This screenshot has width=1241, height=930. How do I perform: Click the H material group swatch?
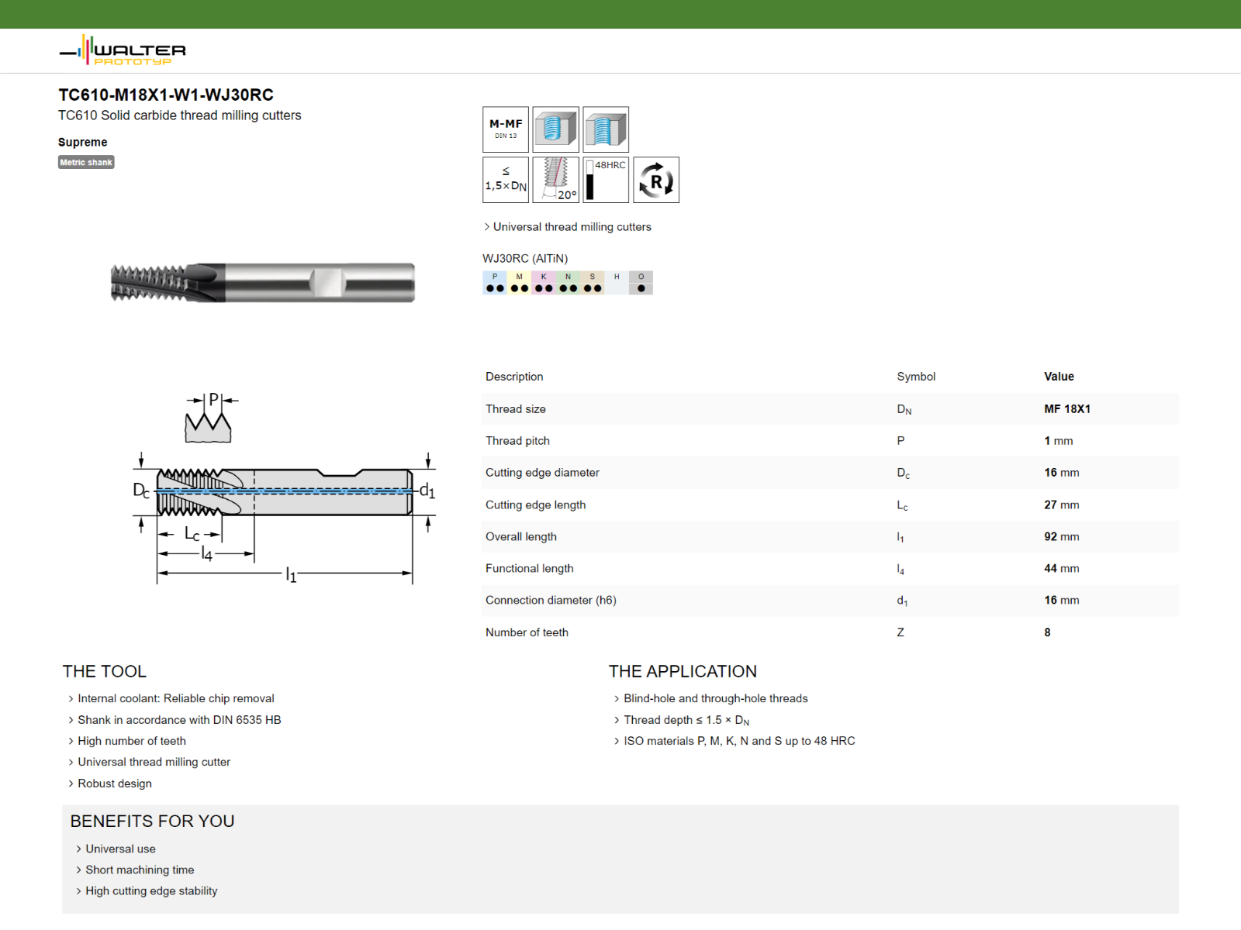click(617, 283)
